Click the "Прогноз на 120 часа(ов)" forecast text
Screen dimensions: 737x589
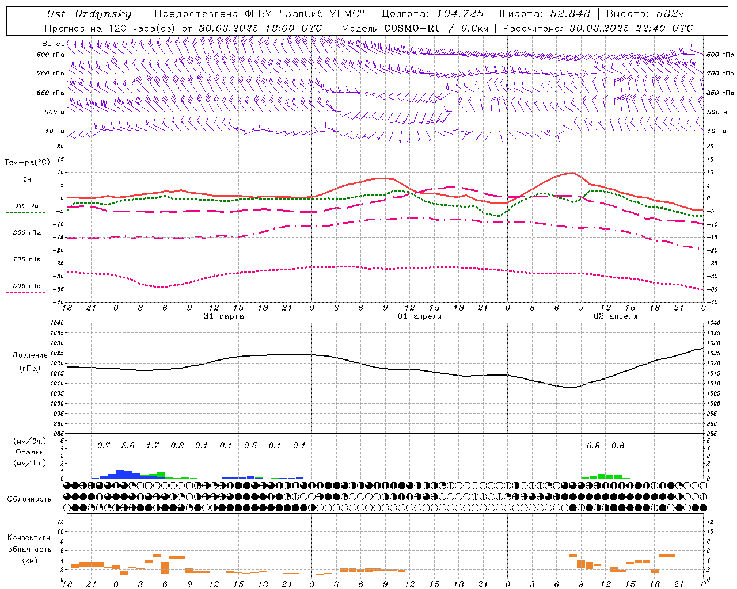pos(111,28)
